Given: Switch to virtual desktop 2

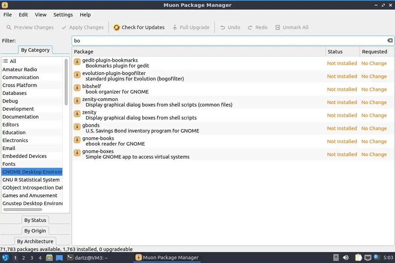Looking at the screenshot, I should pos(23,258).
